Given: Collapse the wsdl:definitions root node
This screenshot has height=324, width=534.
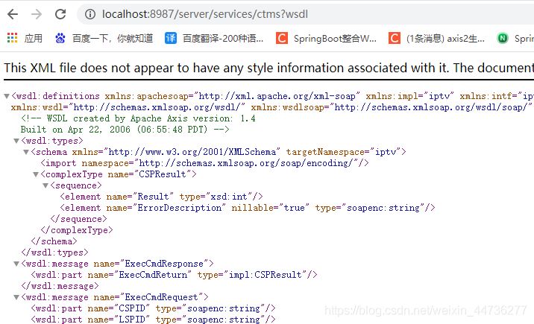Looking at the screenshot, I should tap(7, 97).
